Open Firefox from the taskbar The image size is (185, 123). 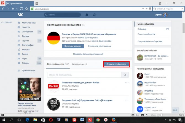(x=114, y=120)
